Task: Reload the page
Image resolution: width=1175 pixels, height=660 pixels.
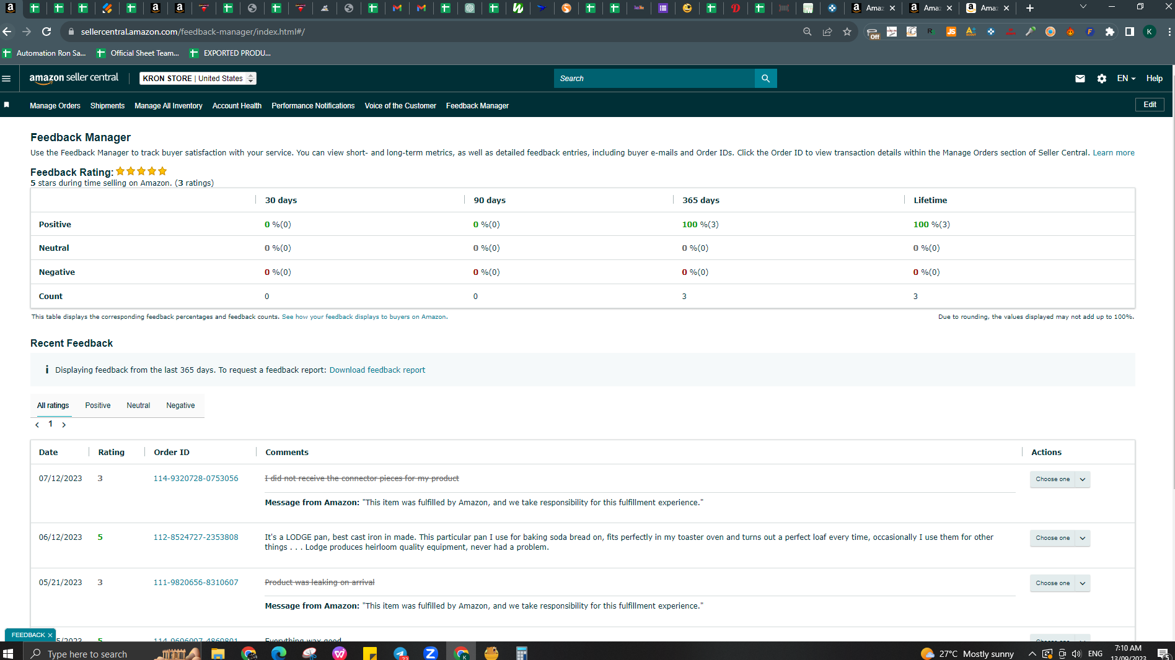Action: point(46,32)
